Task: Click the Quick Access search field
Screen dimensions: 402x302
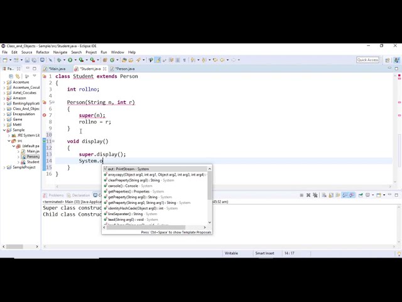Action: pyautogui.click(x=367, y=60)
